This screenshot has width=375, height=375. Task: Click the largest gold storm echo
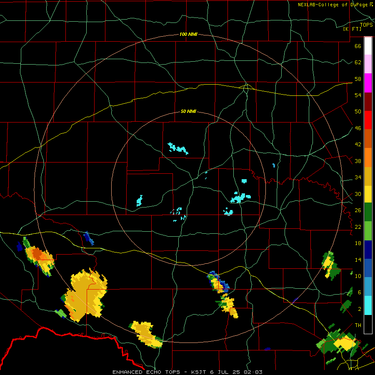86,295
